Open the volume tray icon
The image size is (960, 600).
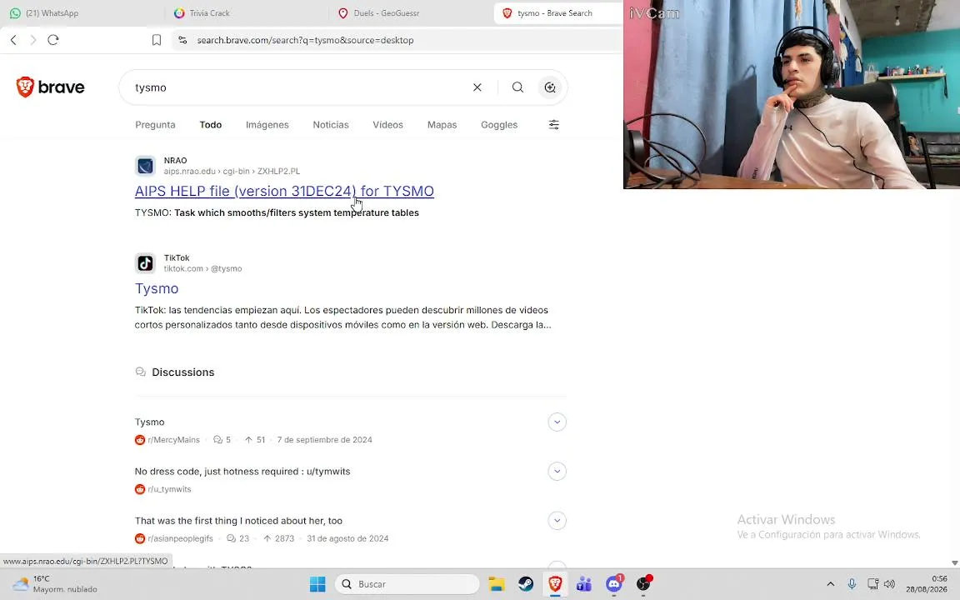[x=890, y=584]
